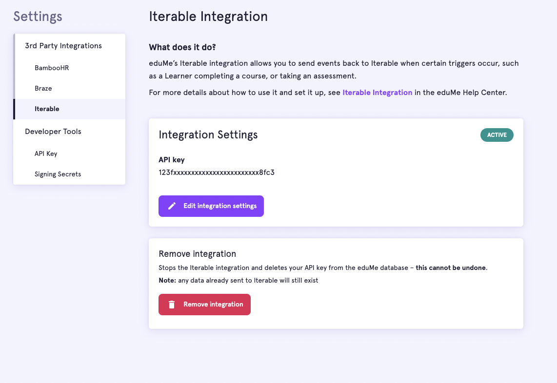Viewport: 557px width, 383px height.
Task: Click the ACTIVE status badge
Action: (497, 134)
